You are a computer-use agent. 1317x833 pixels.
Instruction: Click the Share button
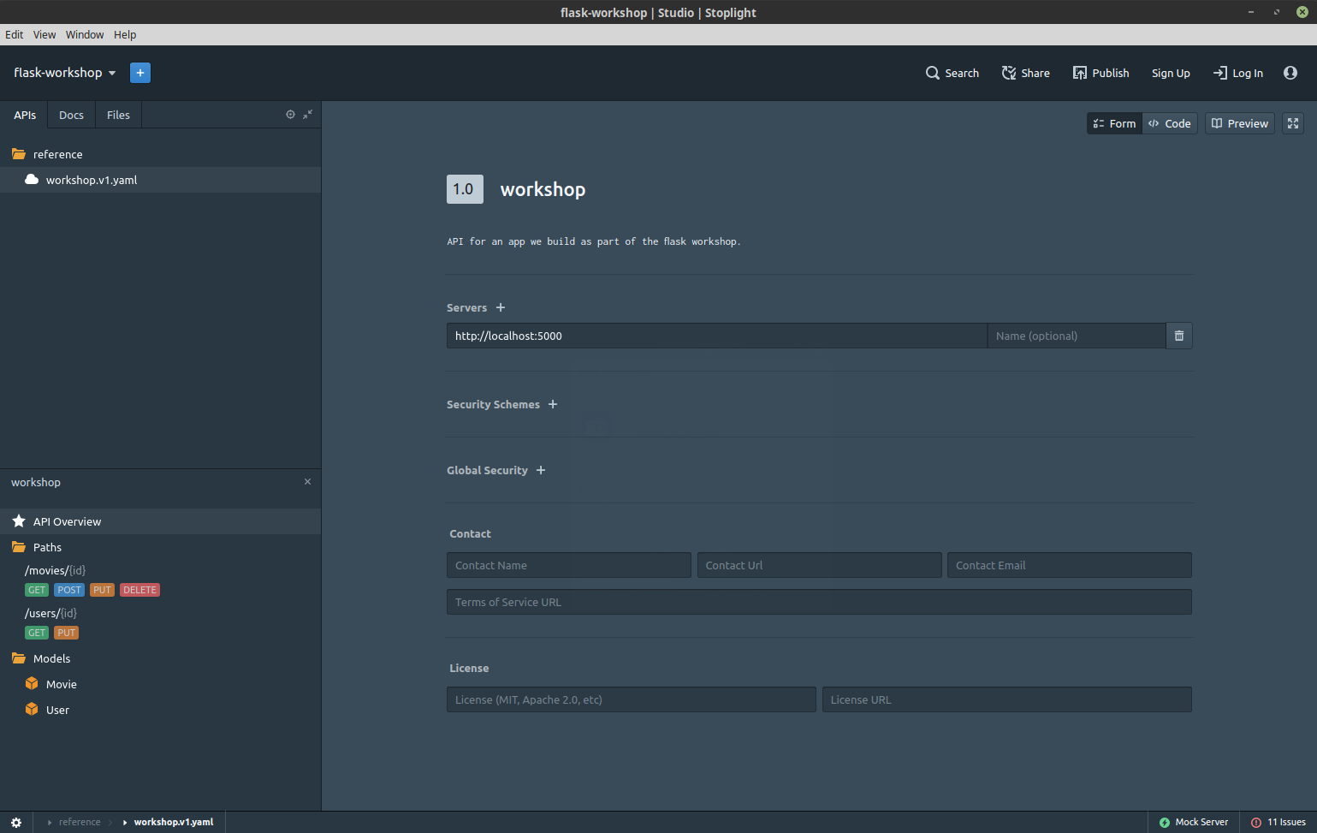pos(1025,73)
